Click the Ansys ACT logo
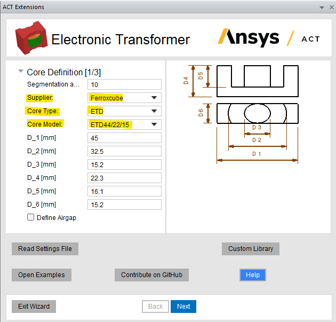Image resolution: width=336 pixels, height=322 pixels. [269, 38]
